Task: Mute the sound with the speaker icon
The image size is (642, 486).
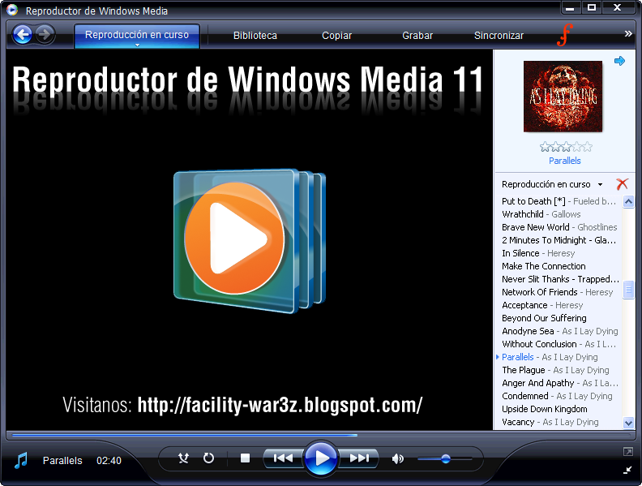Action: click(397, 458)
